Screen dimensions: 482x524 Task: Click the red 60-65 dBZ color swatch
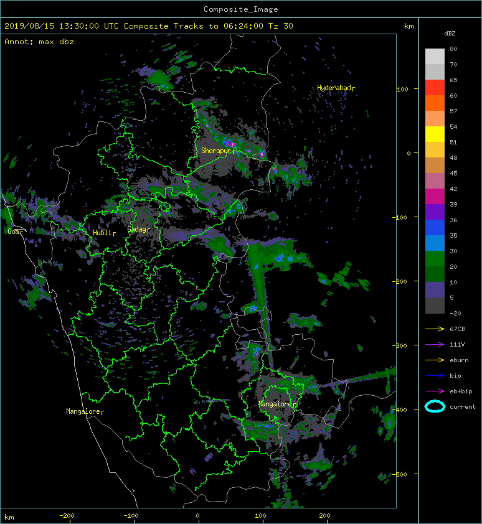(x=435, y=88)
